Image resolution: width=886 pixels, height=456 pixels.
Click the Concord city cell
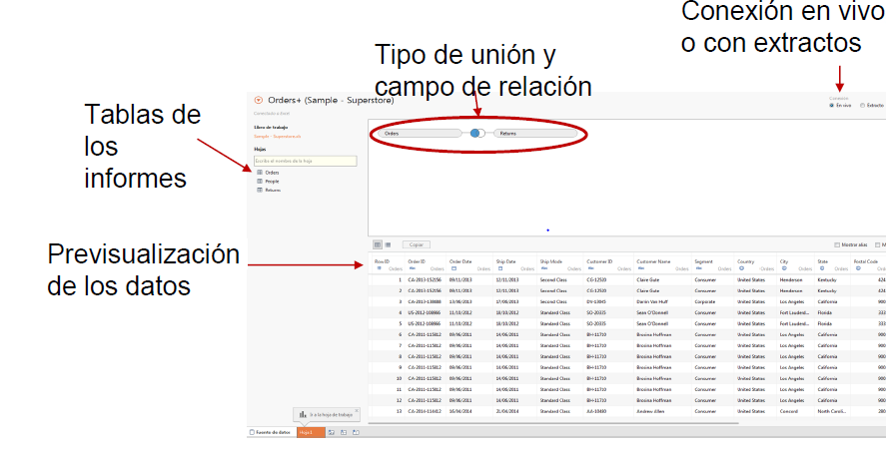tap(788, 411)
